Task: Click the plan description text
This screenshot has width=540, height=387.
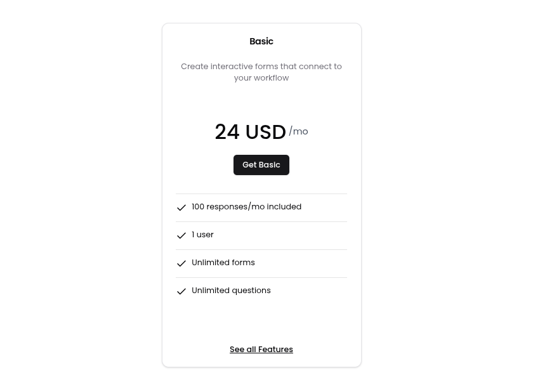Action: tap(261, 72)
